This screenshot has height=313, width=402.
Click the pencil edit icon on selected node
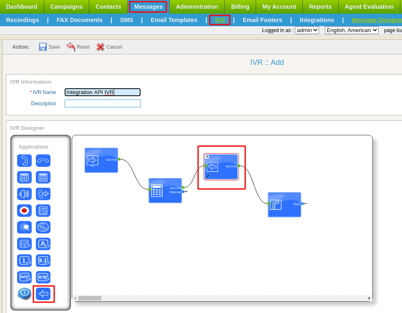(x=208, y=176)
